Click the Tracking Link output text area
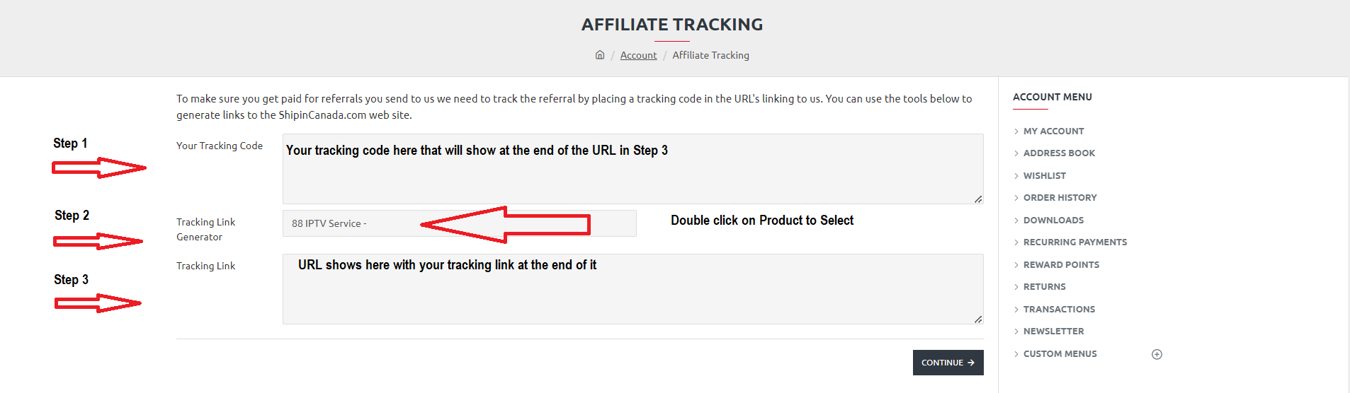The width and height of the screenshot is (1350, 393). point(633,297)
